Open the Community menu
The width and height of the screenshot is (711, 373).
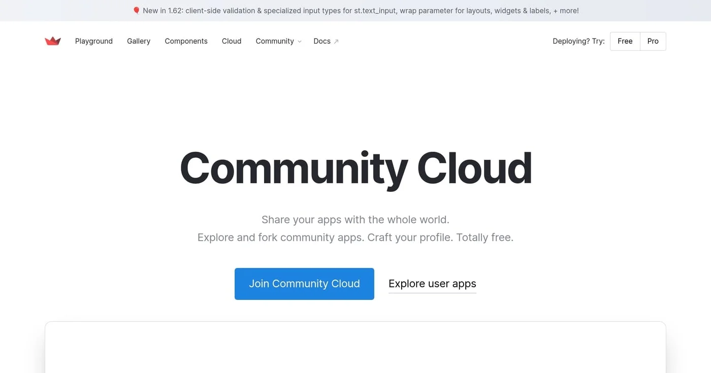tap(275, 41)
